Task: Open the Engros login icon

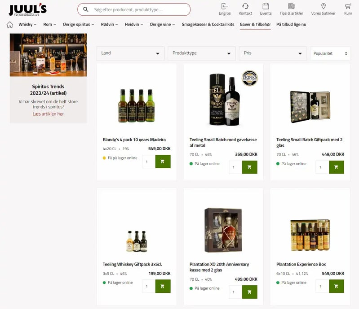Action: pos(225,6)
